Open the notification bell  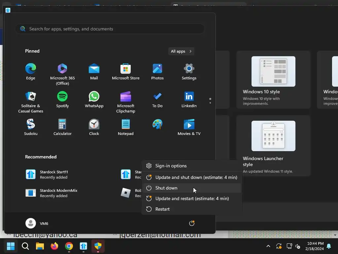(x=329, y=246)
